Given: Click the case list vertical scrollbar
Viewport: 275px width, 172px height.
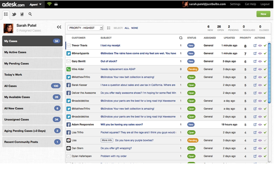Looking at the screenshot, I should coord(272,77).
